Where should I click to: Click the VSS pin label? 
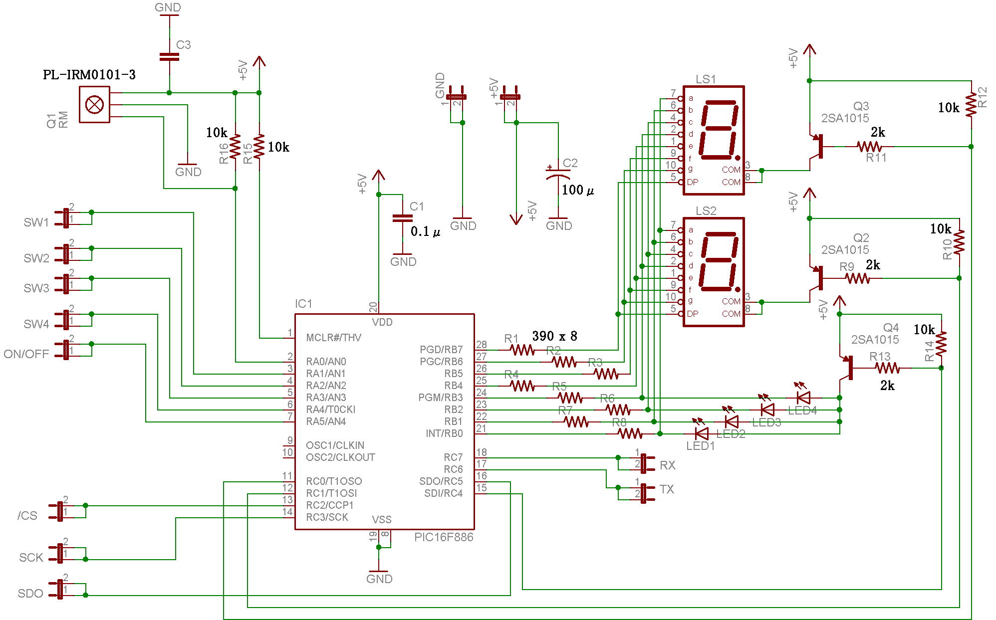pyautogui.click(x=382, y=520)
